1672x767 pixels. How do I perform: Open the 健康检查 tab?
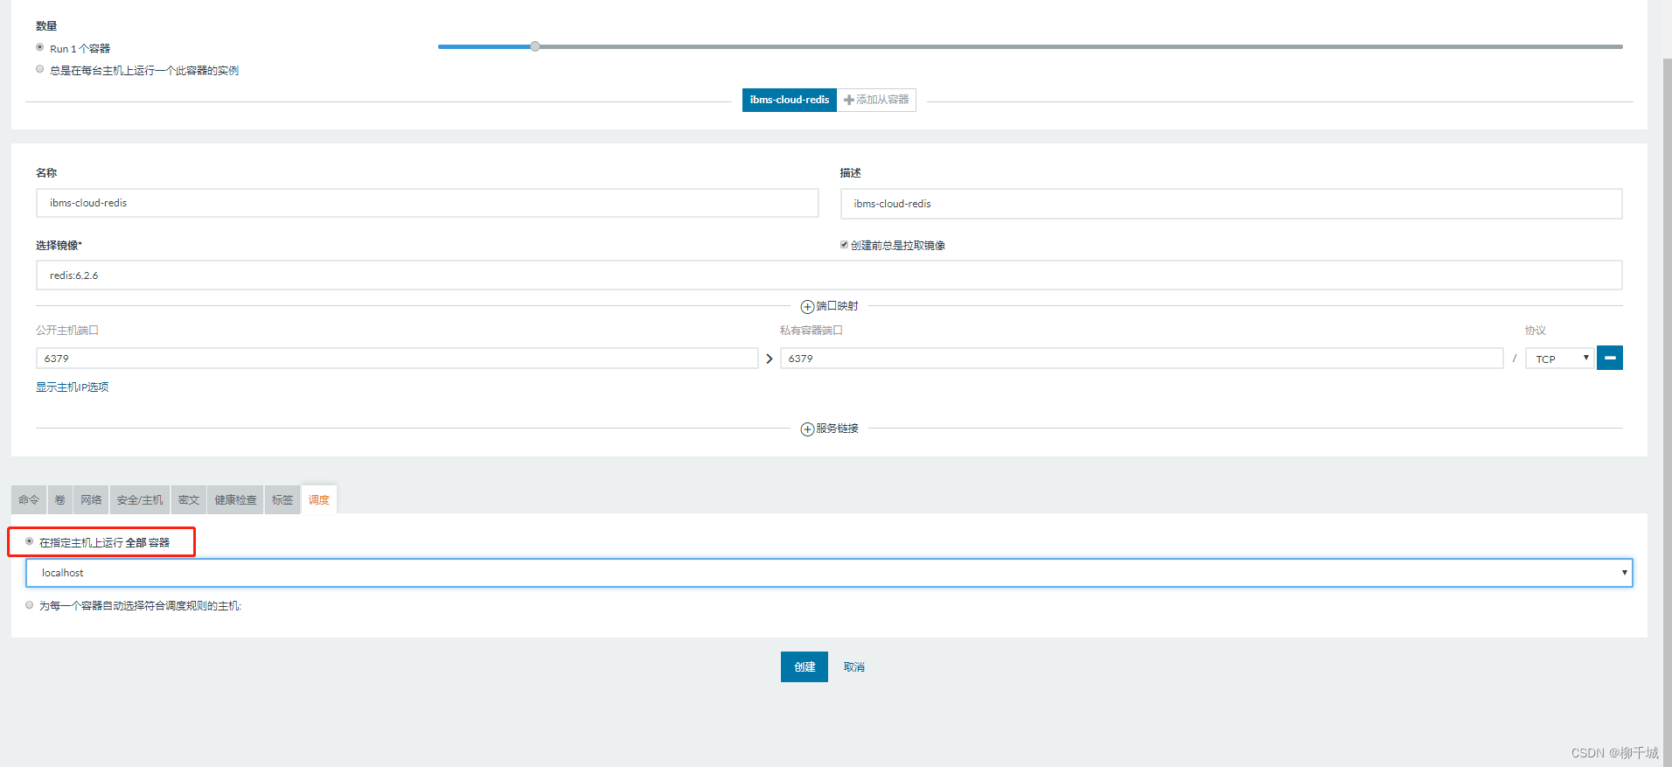pyautogui.click(x=235, y=500)
